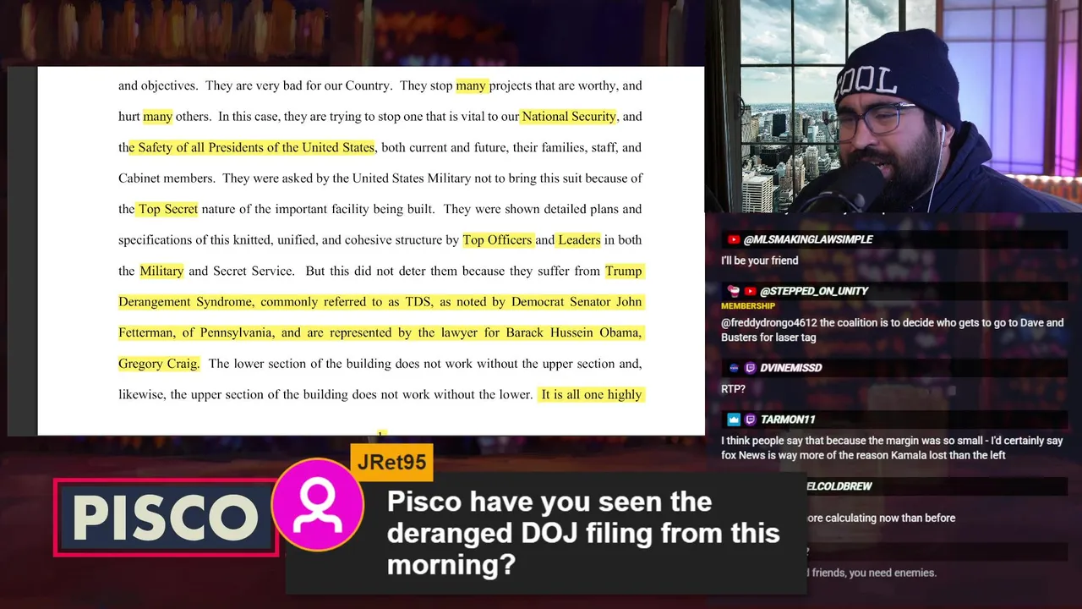
Task: Click TARMON11's message about Fox News
Action: click(x=892, y=447)
